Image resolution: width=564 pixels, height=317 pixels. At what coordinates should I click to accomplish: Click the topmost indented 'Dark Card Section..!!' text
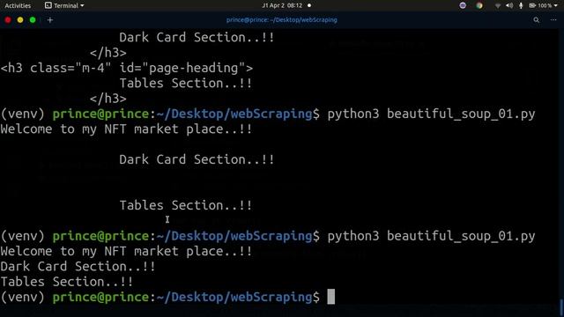(x=197, y=37)
